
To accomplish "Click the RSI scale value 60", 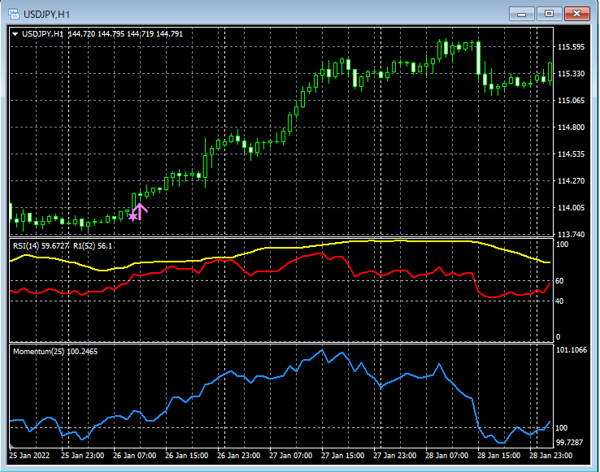I will coord(559,281).
